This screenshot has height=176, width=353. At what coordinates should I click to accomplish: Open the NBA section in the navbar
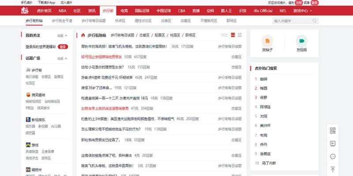point(62,11)
